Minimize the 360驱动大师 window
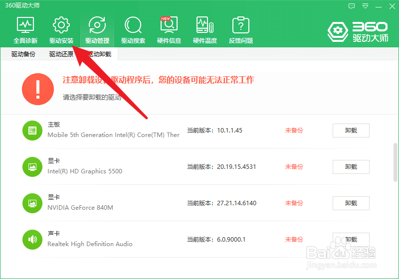This screenshot has width=399, height=279. [379, 6]
